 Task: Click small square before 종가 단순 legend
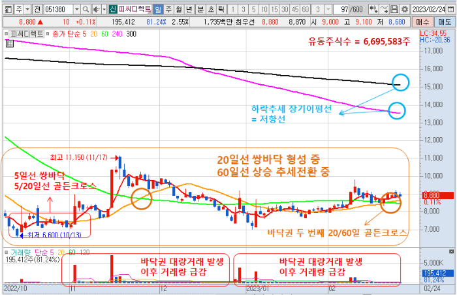48,34
